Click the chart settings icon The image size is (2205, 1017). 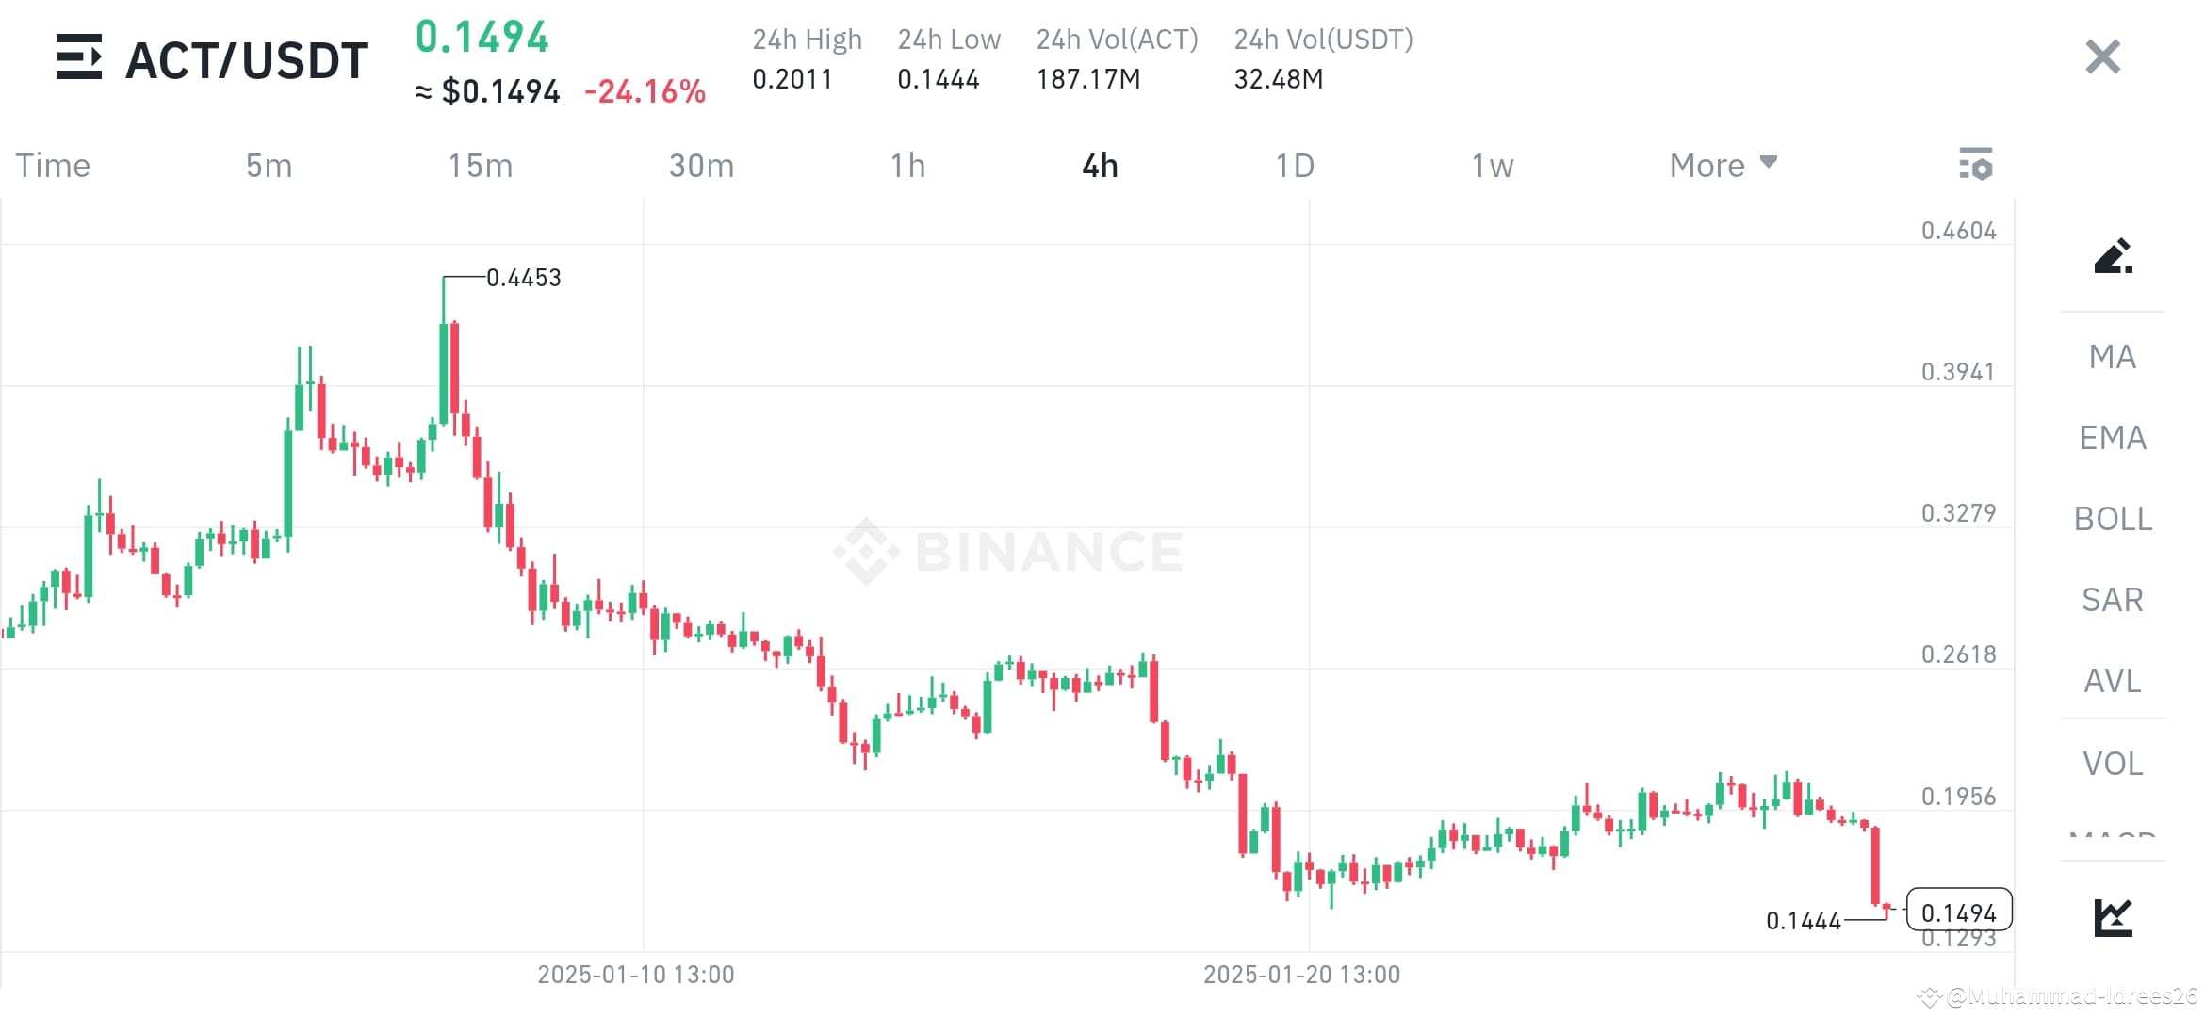point(1976,165)
